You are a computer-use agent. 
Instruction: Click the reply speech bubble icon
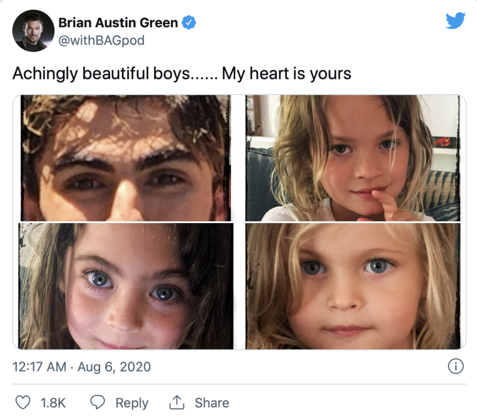98,403
